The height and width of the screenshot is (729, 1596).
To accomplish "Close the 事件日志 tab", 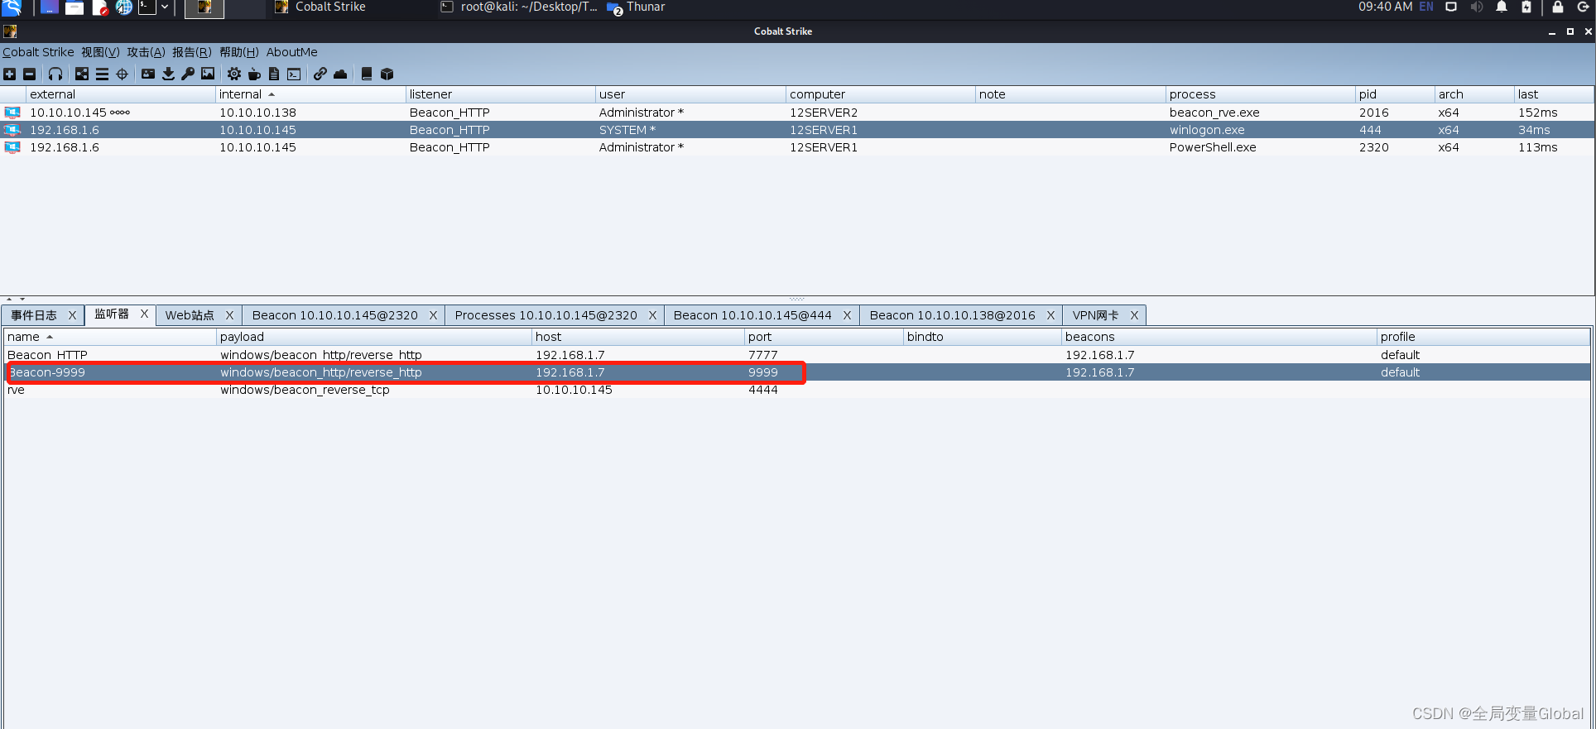I will 72,315.
